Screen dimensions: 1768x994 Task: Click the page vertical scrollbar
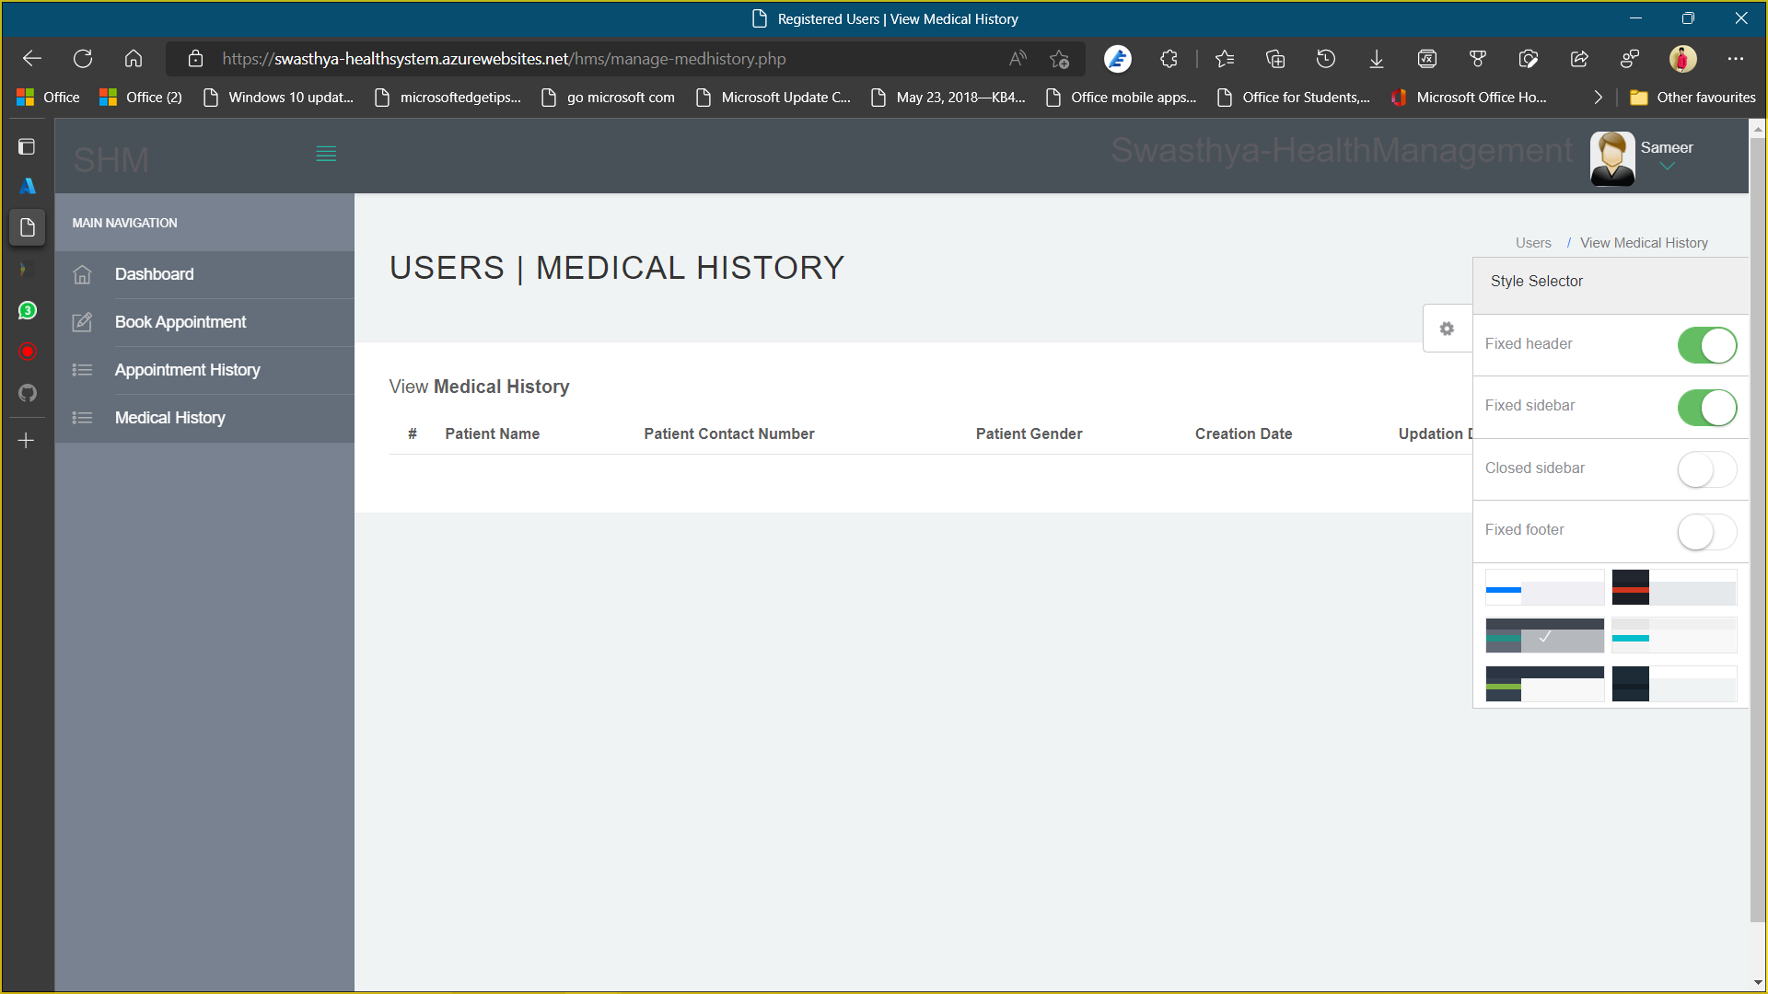point(1758,528)
